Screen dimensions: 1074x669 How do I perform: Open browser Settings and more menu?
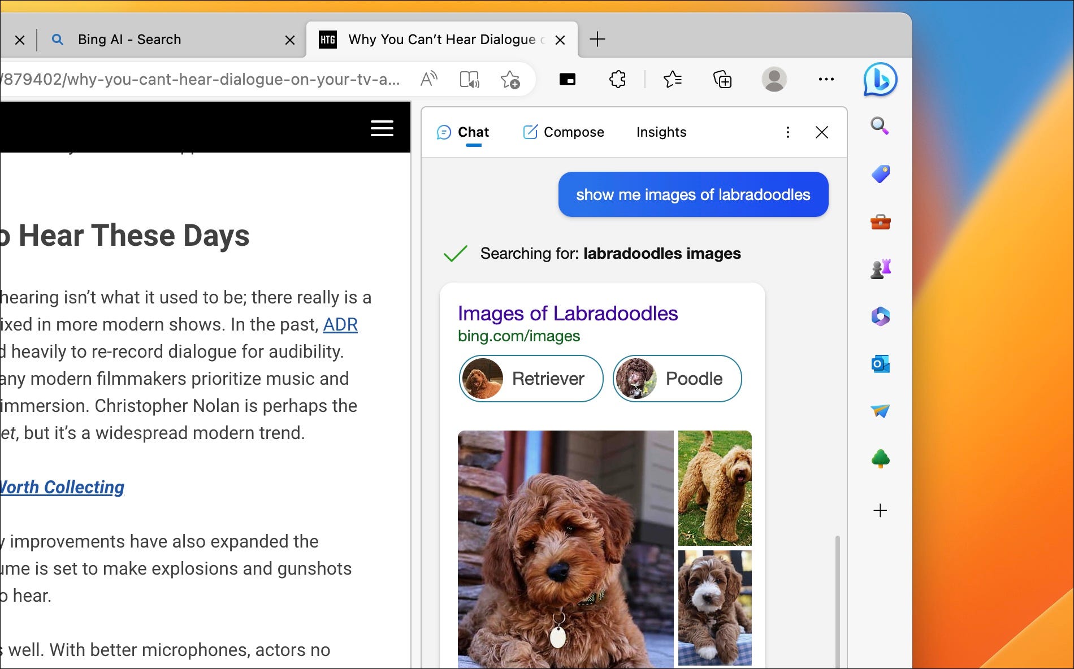(826, 80)
